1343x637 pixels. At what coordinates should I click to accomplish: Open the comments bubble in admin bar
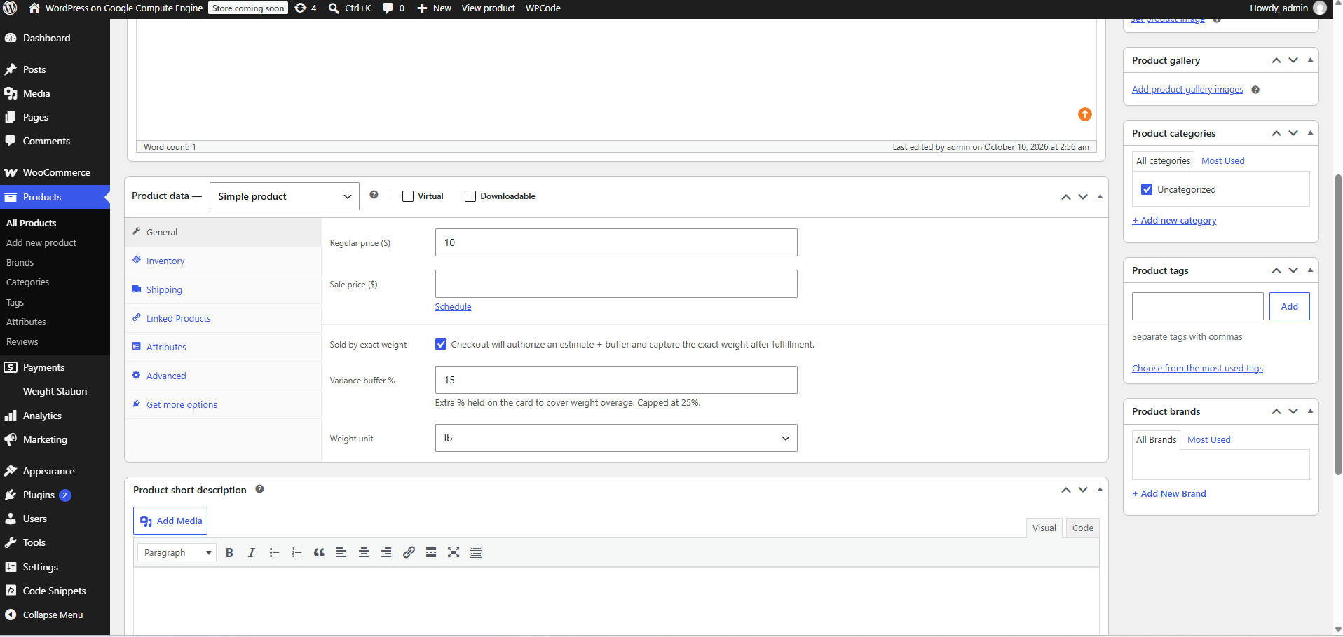pos(393,8)
